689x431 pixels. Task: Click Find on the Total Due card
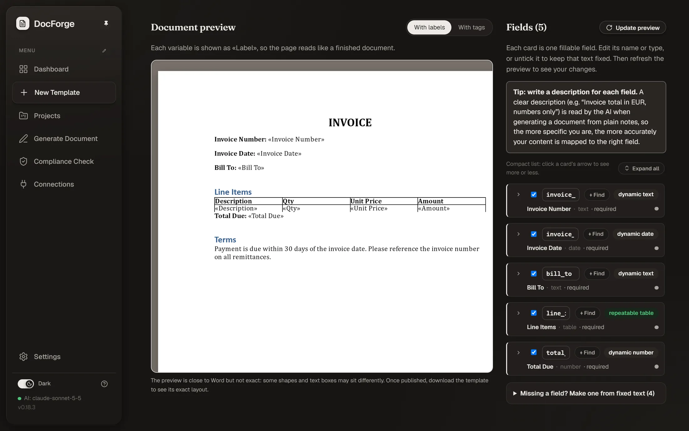[587, 353]
